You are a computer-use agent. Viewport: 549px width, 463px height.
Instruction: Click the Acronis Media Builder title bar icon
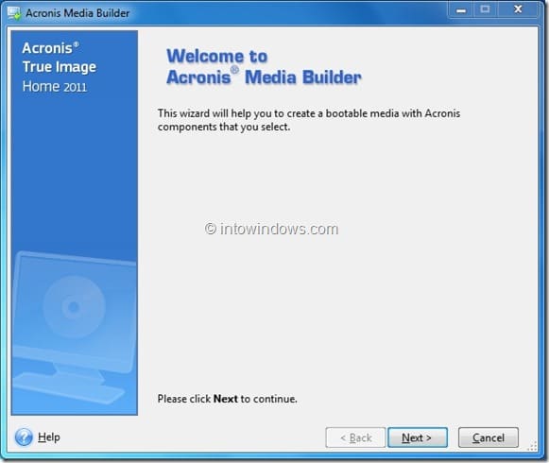click(14, 13)
